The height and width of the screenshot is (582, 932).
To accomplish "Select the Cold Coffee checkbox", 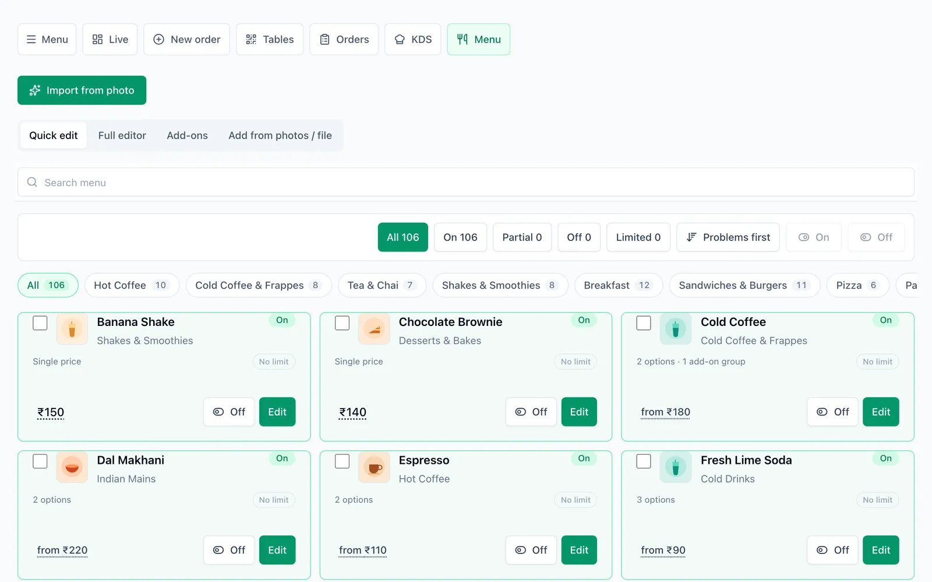I will click(x=644, y=323).
